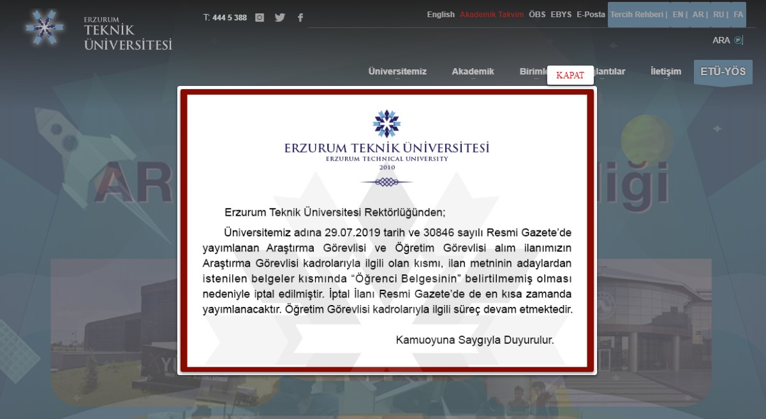Click the text 'Erzurum Teknik Üniversitesi Rektörlüğünden;'
The image size is (766, 419).
(335, 212)
